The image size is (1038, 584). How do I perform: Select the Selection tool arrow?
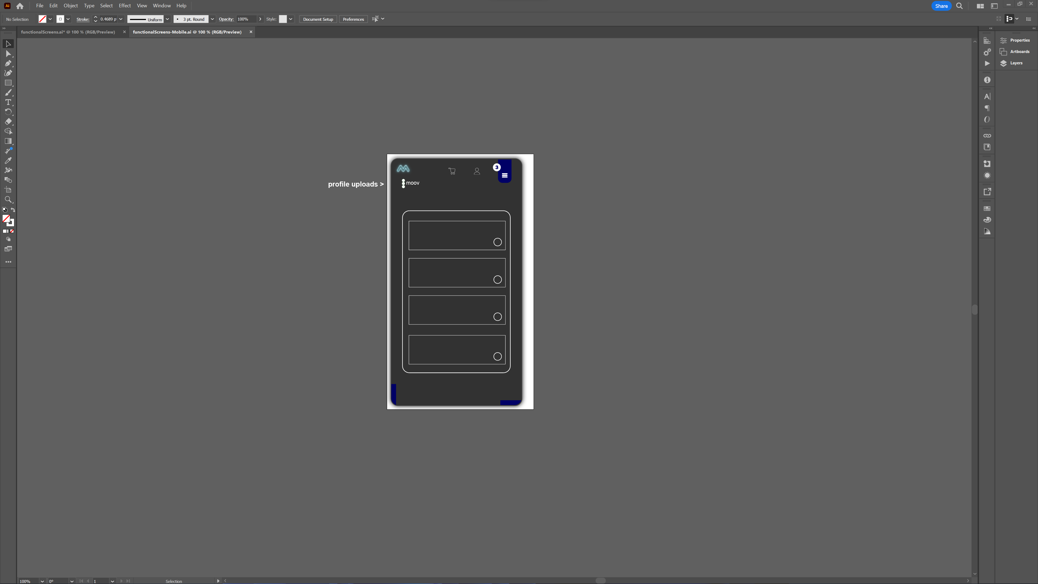[8, 44]
